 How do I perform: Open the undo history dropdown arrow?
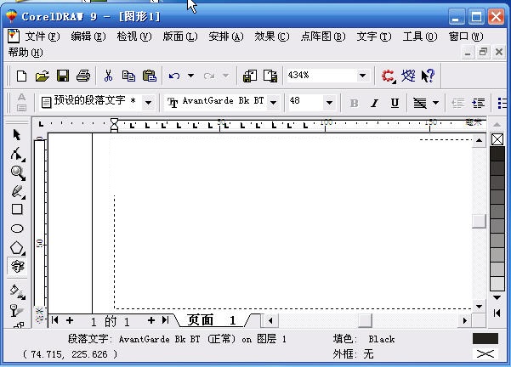click(x=191, y=76)
